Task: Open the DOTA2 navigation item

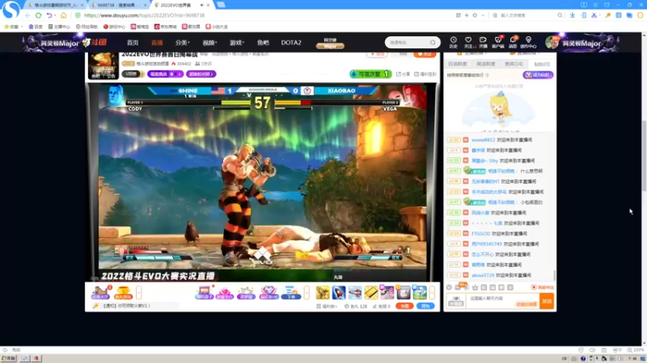Action: pos(291,43)
